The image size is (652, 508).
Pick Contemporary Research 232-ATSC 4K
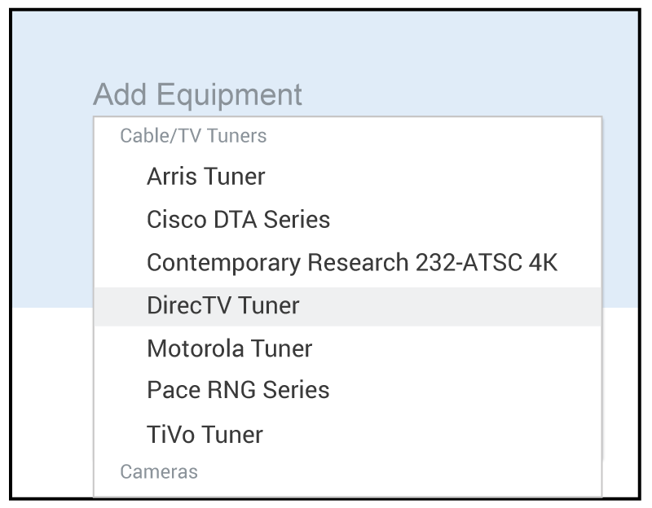tap(351, 263)
